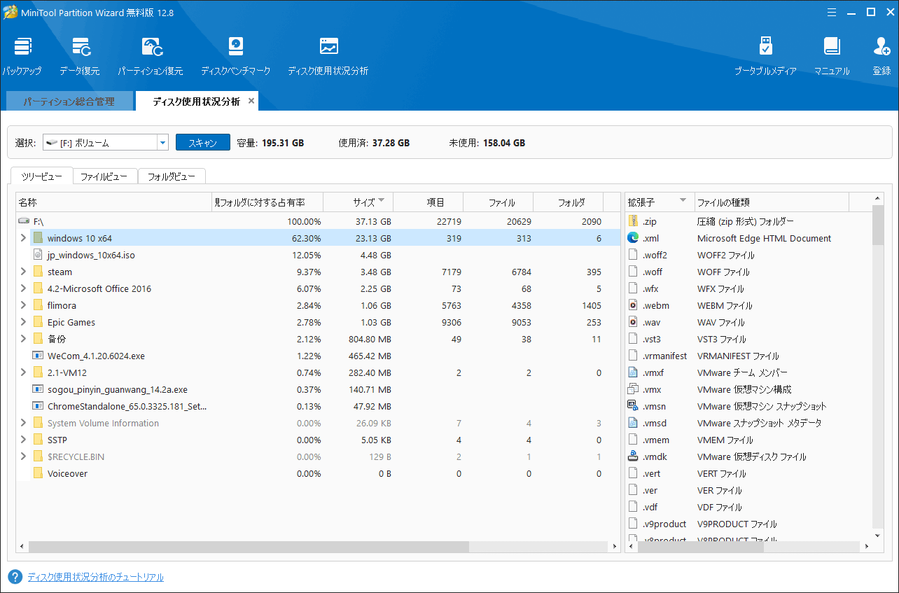The image size is (899, 593).
Task: Select the .woff2 extension row
Action: [749, 255]
